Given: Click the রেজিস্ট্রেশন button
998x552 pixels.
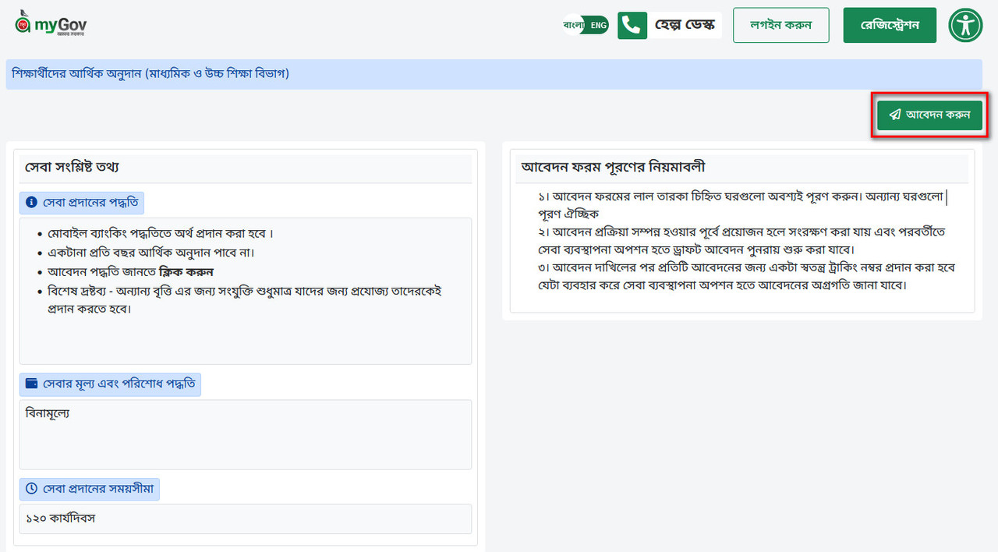Looking at the screenshot, I should [x=890, y=25].
